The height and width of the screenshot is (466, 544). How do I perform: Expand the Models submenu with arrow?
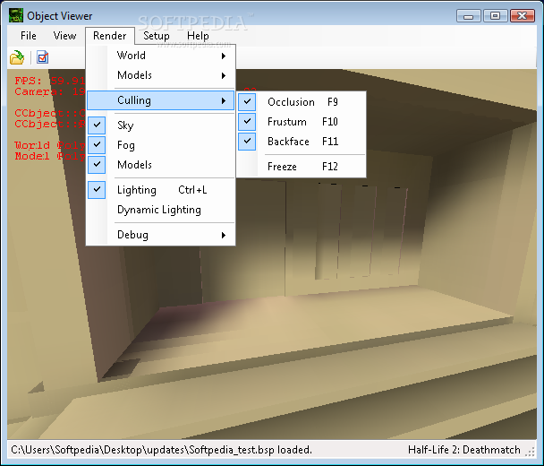tap(161, 75)
